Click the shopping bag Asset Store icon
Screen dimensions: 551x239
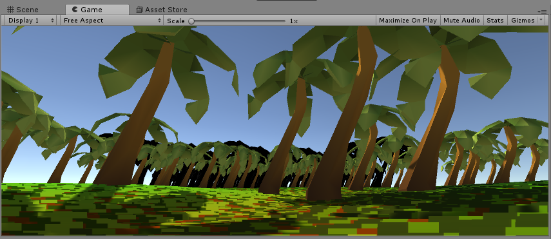(139, 10)
